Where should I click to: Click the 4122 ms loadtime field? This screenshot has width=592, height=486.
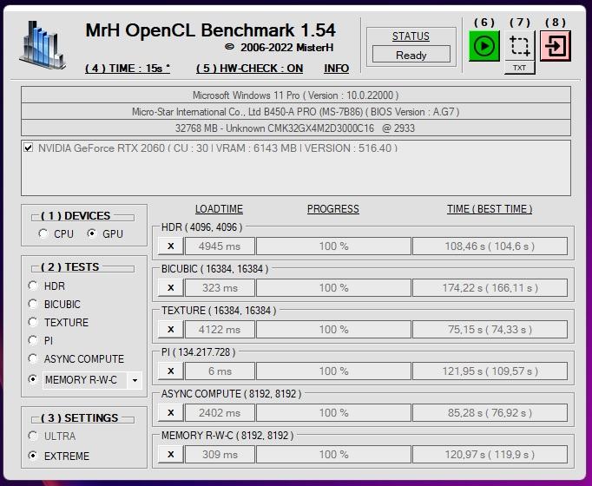coord(220,329)
